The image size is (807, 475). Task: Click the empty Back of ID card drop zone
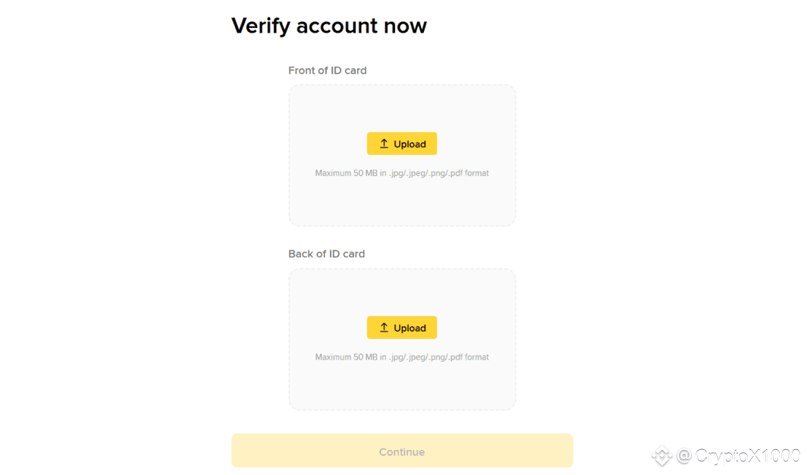click(402, 383)
